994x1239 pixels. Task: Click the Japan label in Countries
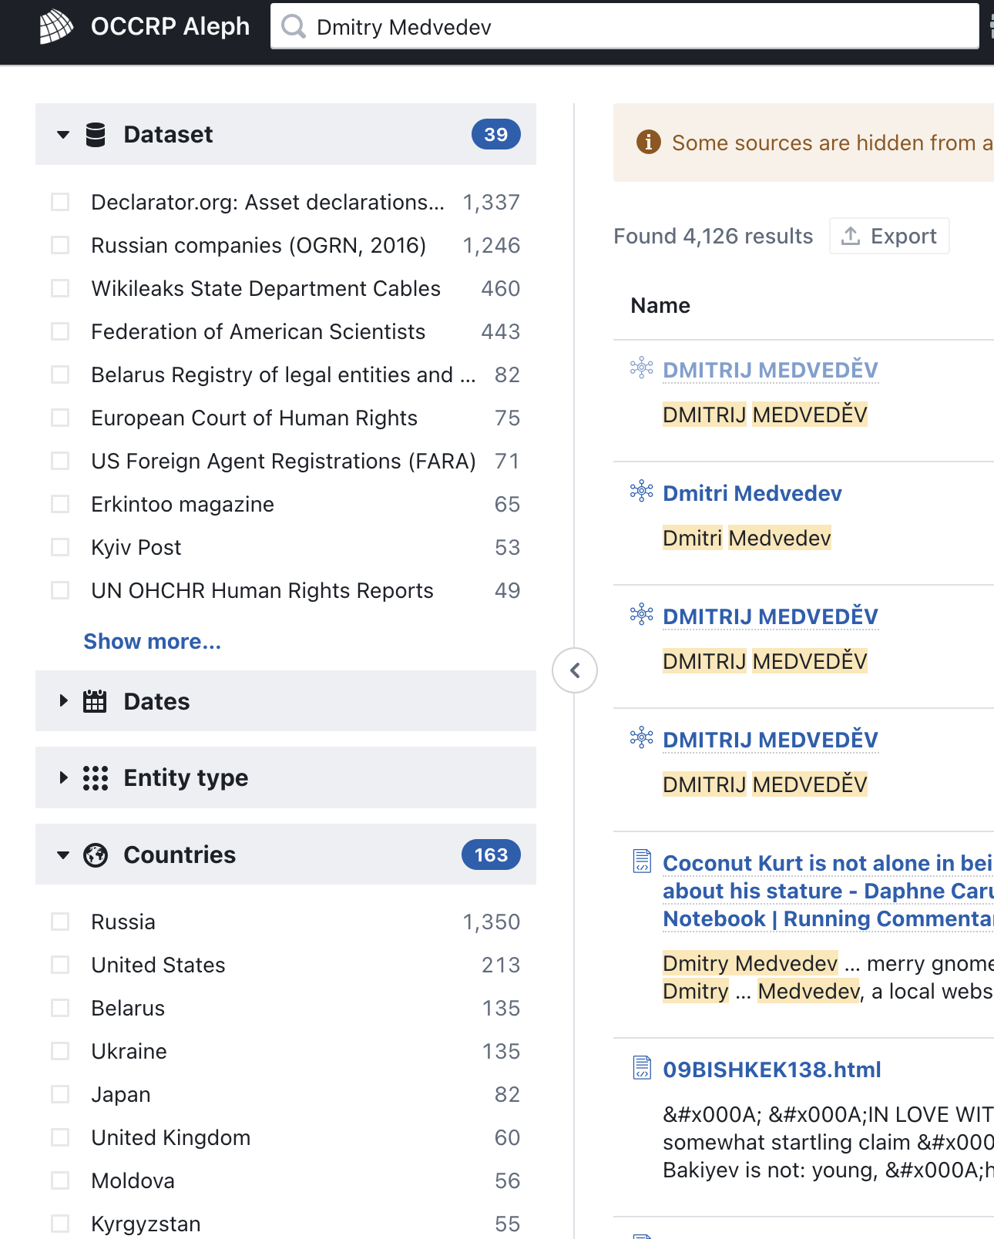point(121,1094)
